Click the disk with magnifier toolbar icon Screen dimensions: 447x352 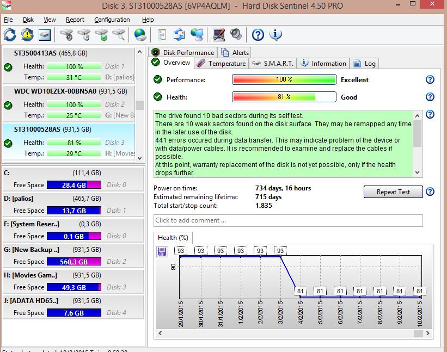point(119,35)
